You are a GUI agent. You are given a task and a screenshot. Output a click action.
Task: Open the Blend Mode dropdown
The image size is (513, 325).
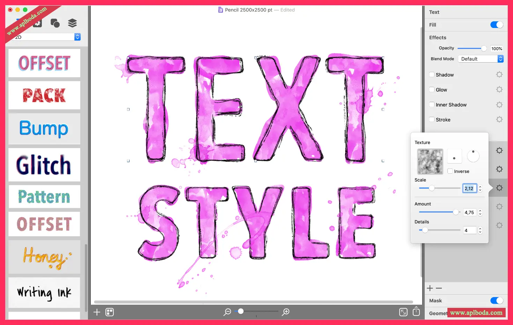[x=481, y=59]
